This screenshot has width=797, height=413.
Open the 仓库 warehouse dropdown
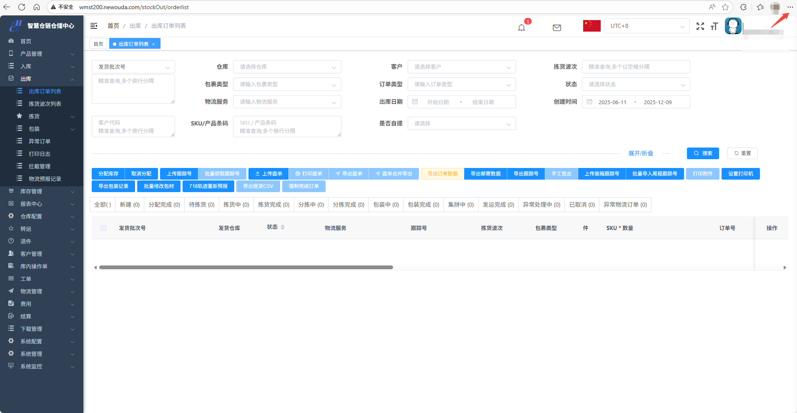287,67
